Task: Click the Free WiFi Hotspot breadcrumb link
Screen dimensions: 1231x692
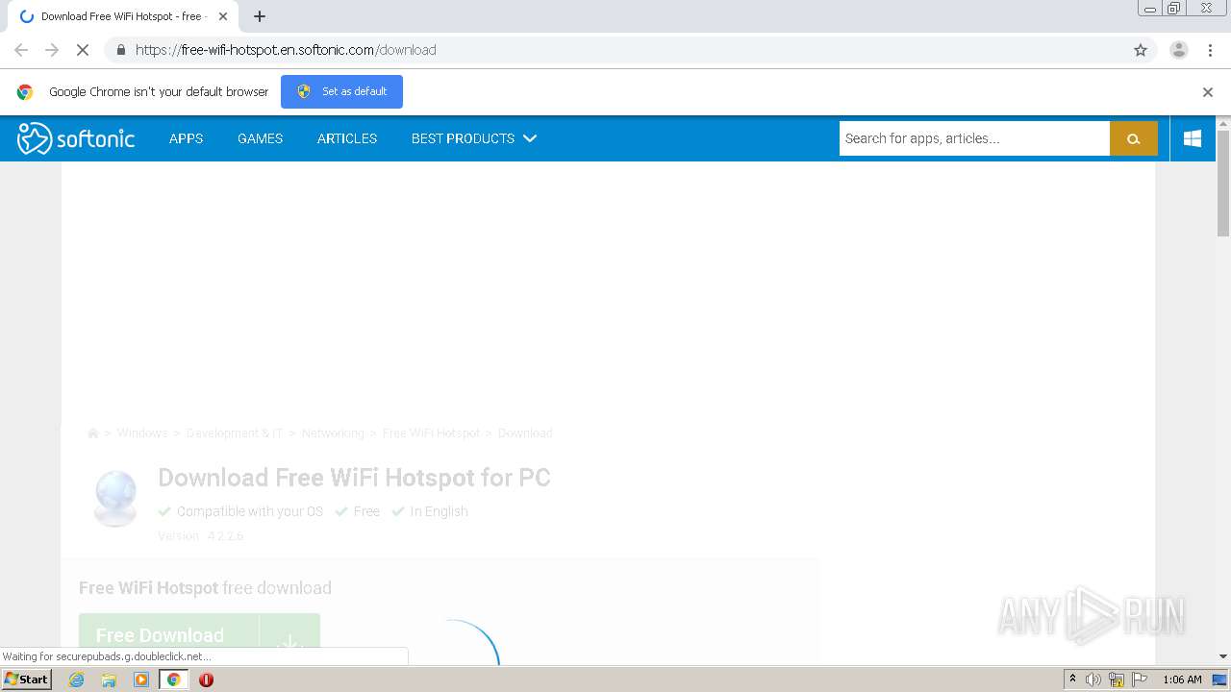Action: tap(431, 433)
